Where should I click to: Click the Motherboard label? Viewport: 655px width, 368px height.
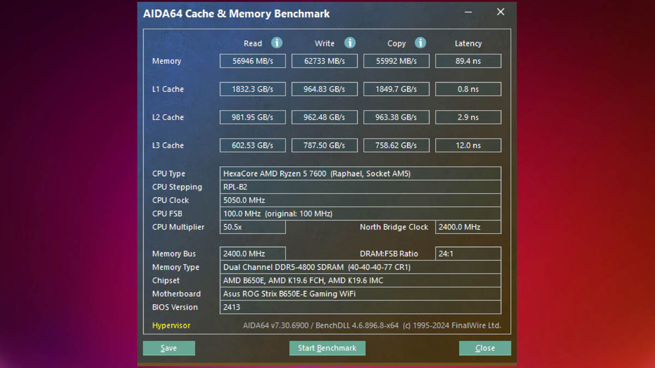(x=176, y=294)
